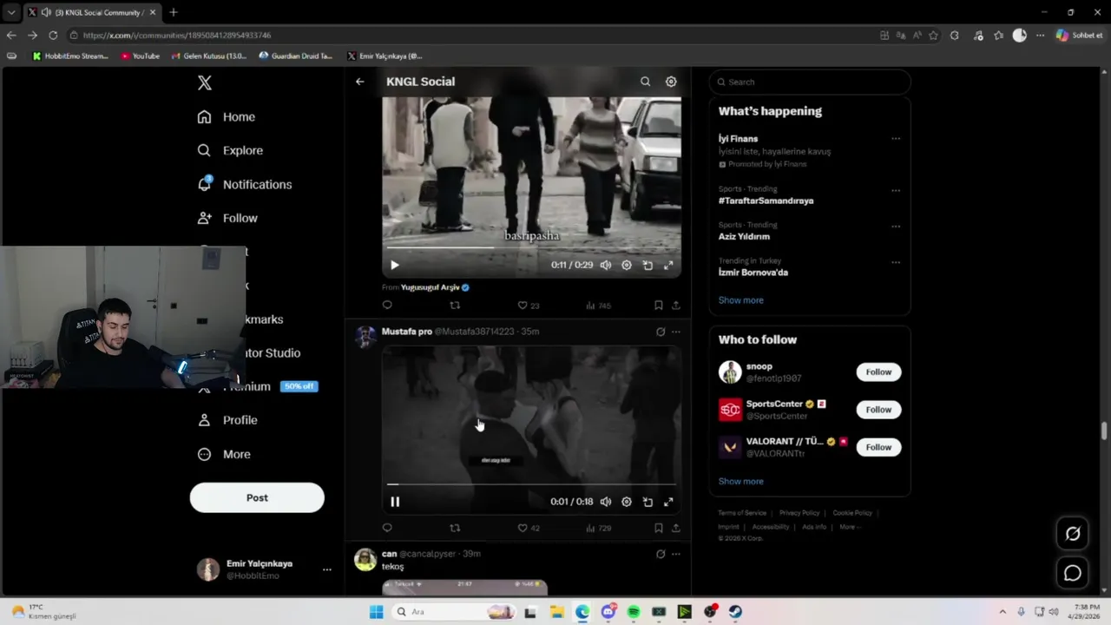Repost the Yugusuguf Arşiv video post
The image size is (1111, 625).
[455, 305]
